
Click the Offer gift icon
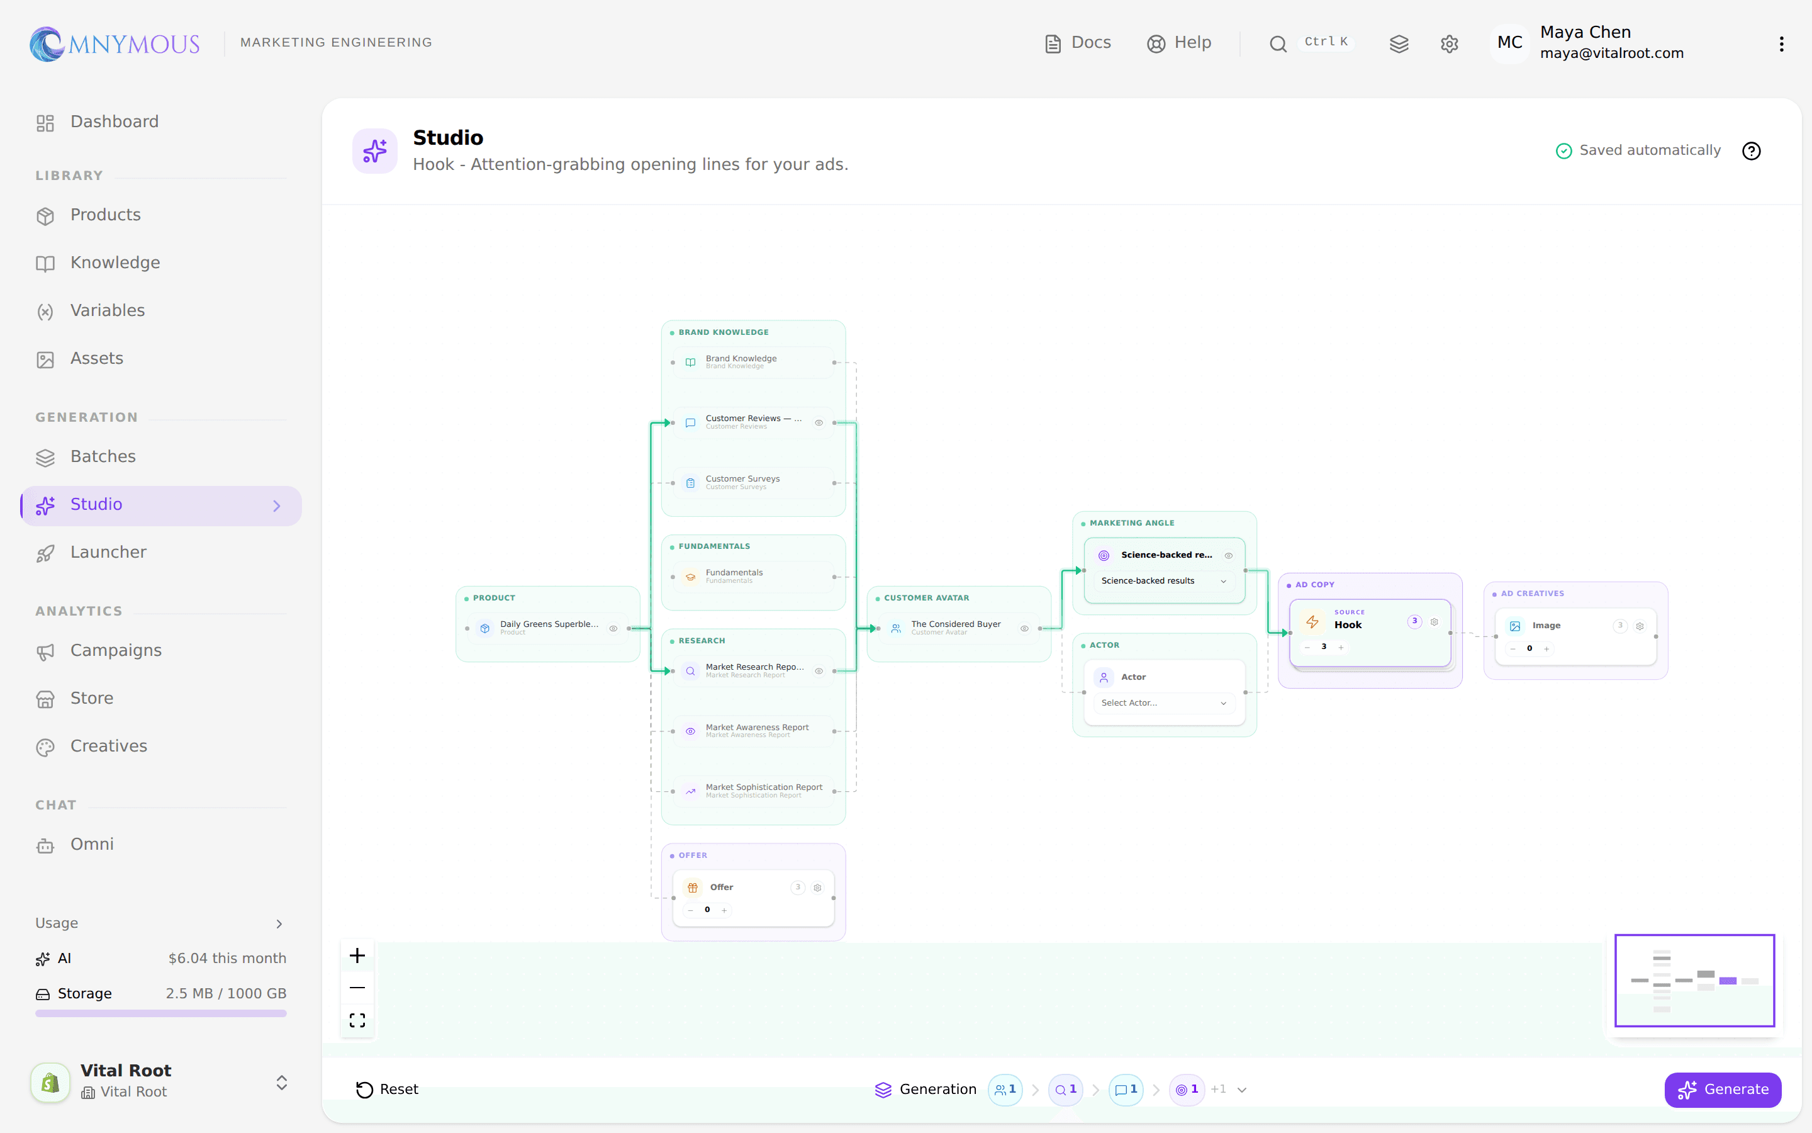[693, 888]
